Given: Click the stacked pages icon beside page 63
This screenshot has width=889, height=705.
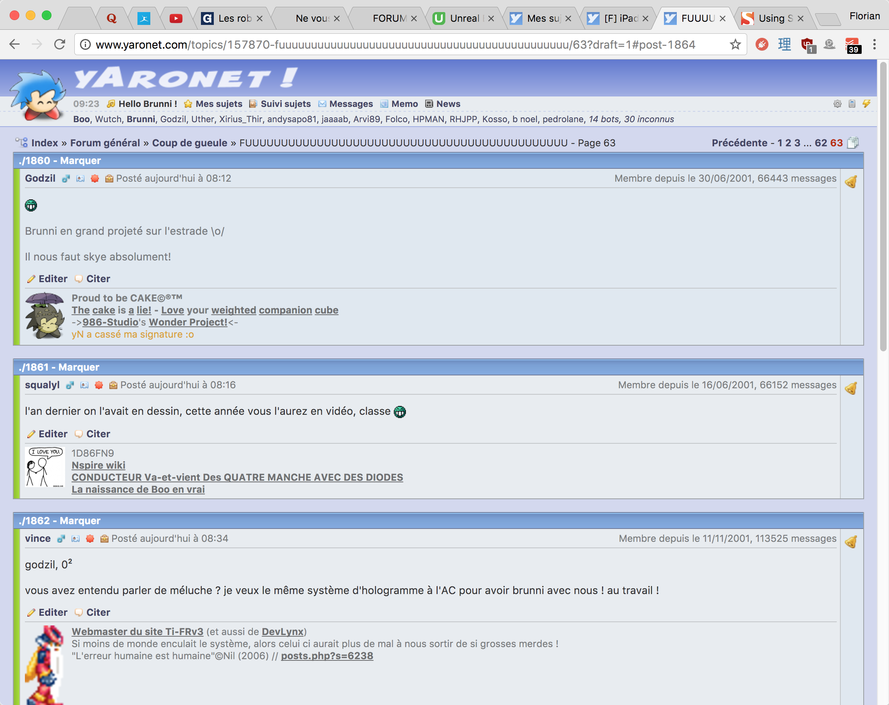Looking at the screenshot, I should [853, 143].
